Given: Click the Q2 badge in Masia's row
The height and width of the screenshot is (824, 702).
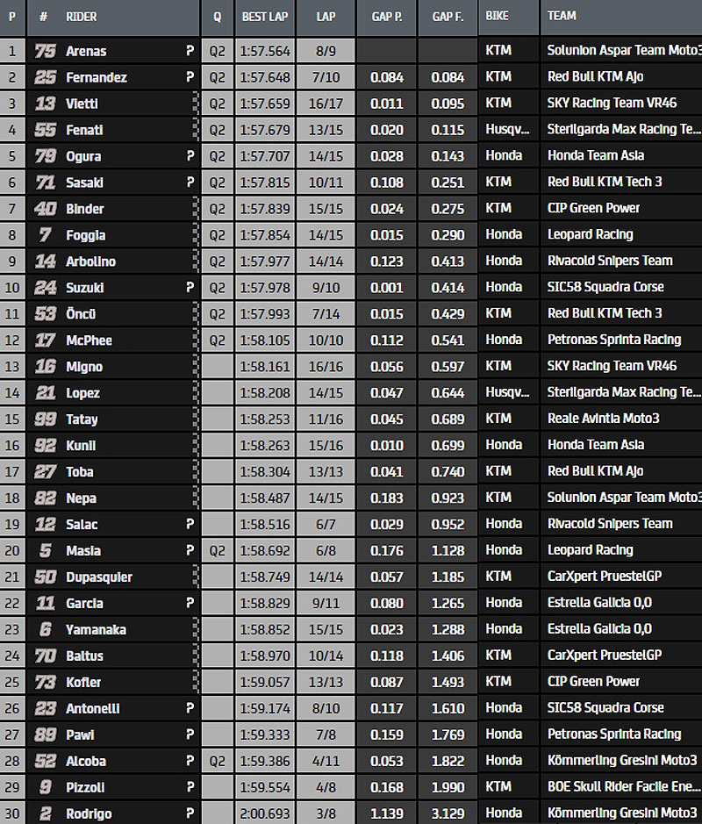Looking at the screenshot, I should 217,550.
